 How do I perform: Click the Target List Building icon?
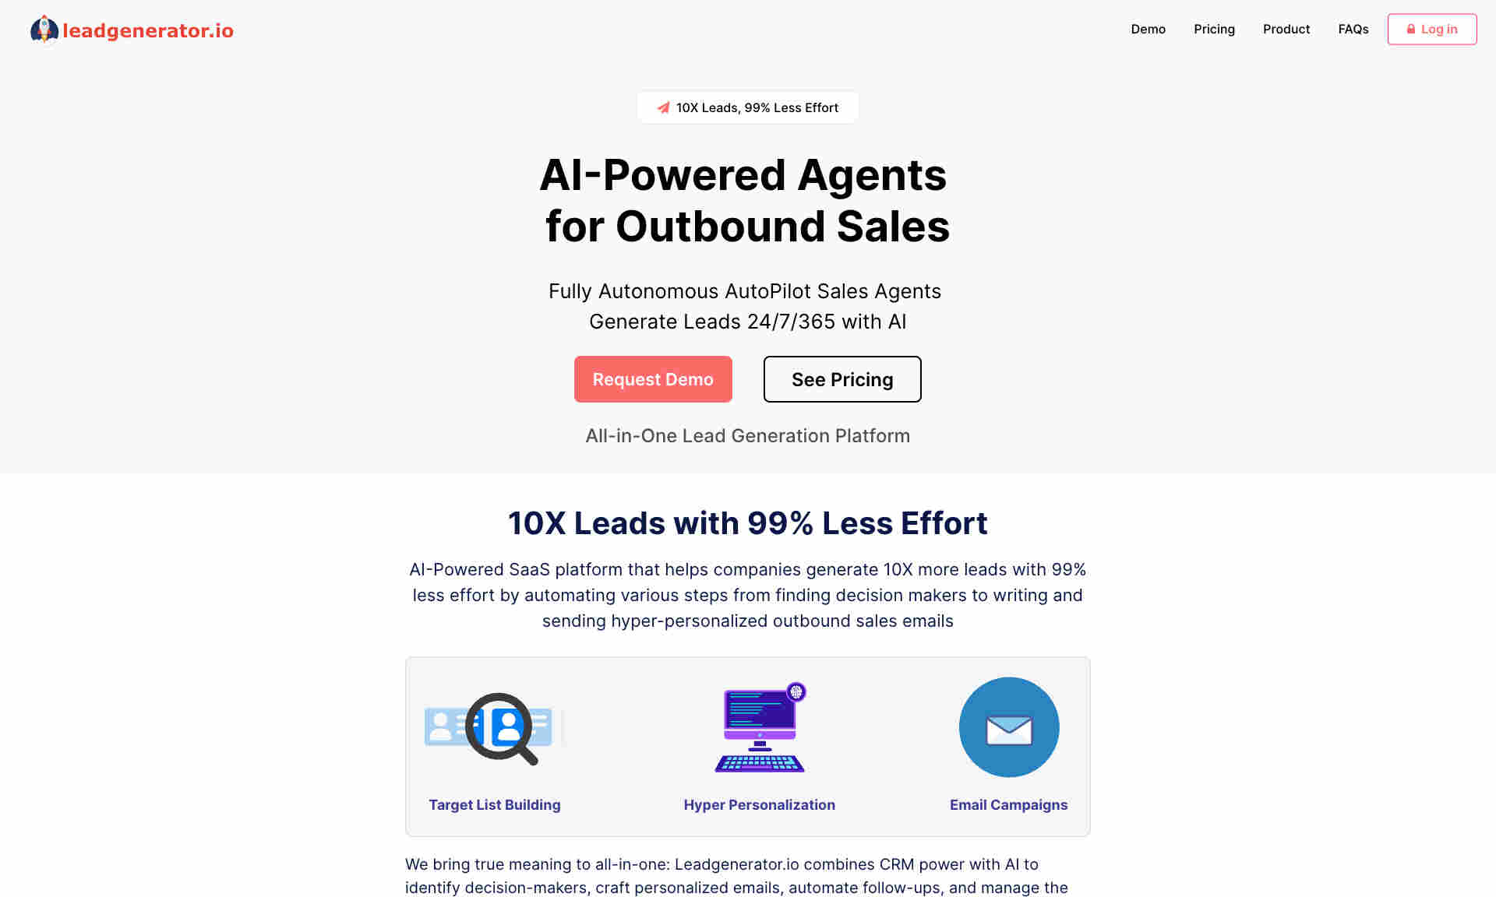[495, 727]
